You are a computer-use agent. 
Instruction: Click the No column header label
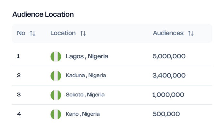[x=21, y=33]
